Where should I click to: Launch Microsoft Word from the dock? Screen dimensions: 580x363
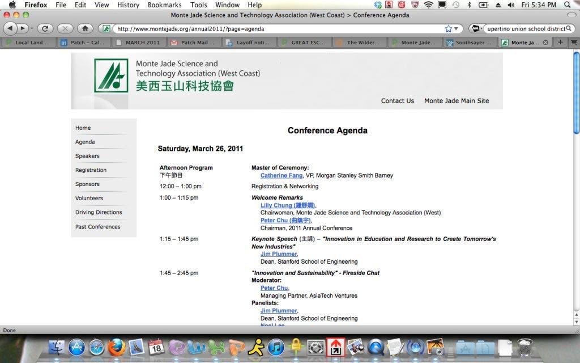pos(197,348)
